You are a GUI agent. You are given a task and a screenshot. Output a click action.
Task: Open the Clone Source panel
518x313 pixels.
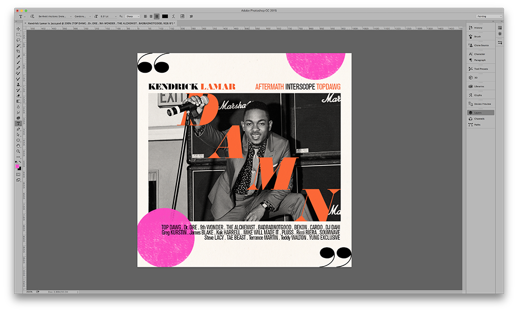[481, 45]
